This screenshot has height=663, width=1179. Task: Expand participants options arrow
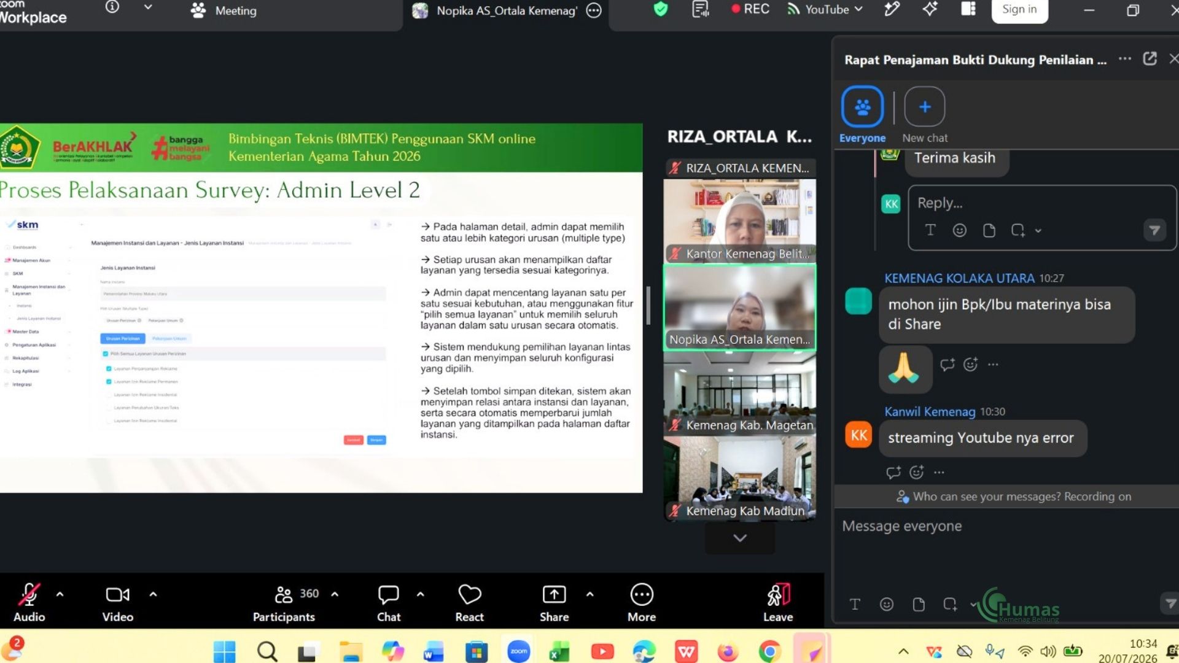tap(335, 594)
